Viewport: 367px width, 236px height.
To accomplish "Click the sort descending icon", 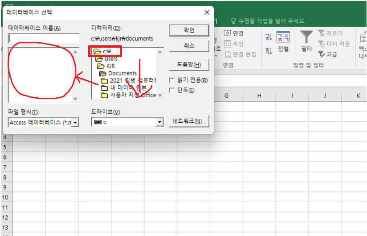I will (x=268, y=51).
